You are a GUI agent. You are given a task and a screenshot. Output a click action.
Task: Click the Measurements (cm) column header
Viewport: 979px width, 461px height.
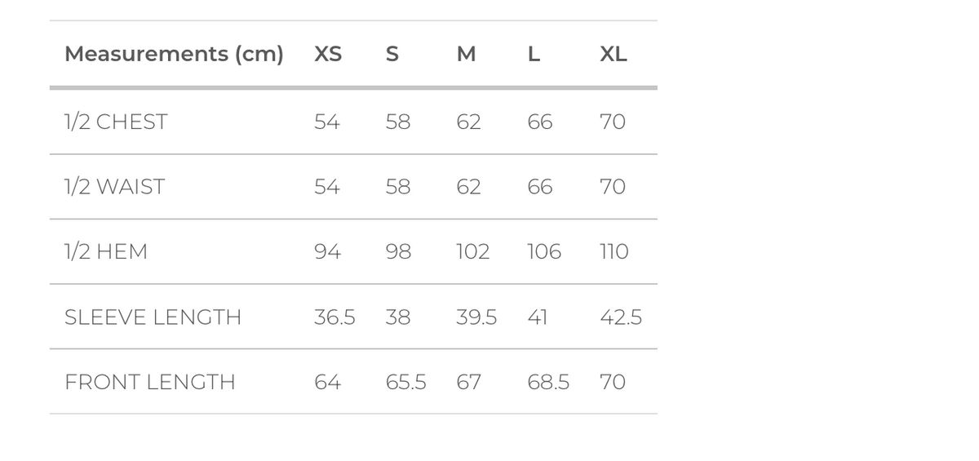(174, 55)
